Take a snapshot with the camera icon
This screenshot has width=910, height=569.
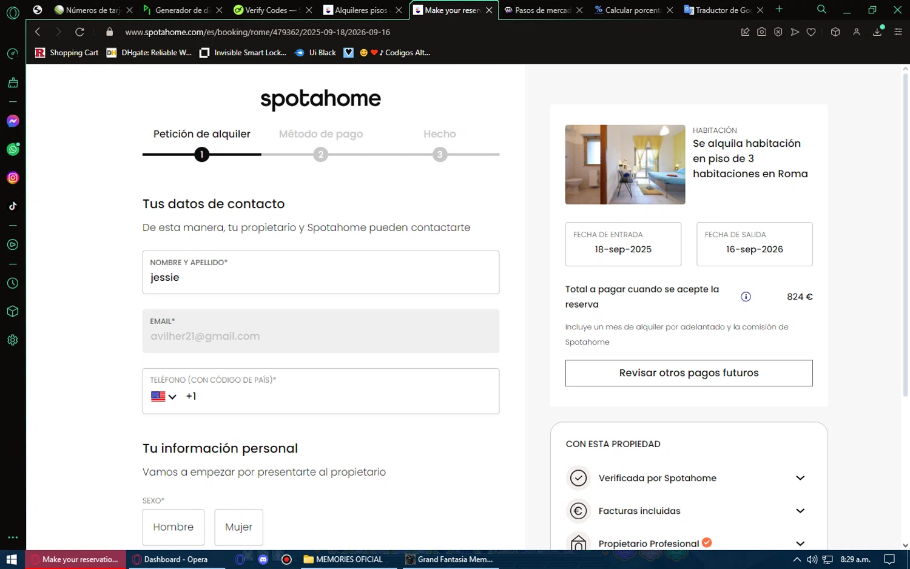click(x=761, y=32)
